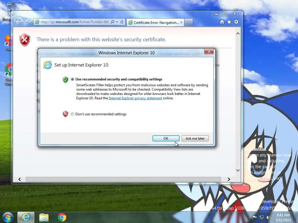This screenshot has width=298, height=223.
Task: Click the IE Back navigation arrow
Action: (19, 22)
